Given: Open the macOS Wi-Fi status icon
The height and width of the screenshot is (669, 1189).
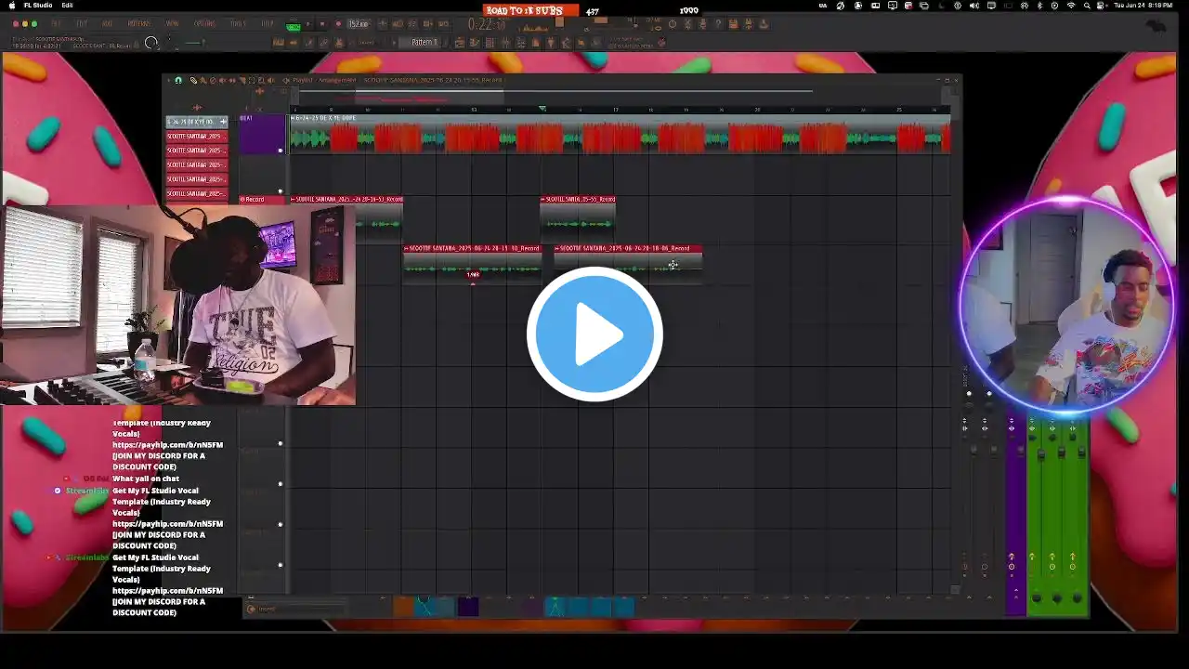Looking at the screenshot, I should pyautogui.click(x=1071, y=6).
